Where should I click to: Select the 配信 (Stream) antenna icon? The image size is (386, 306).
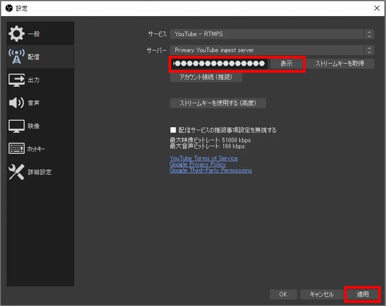point(16,57)
